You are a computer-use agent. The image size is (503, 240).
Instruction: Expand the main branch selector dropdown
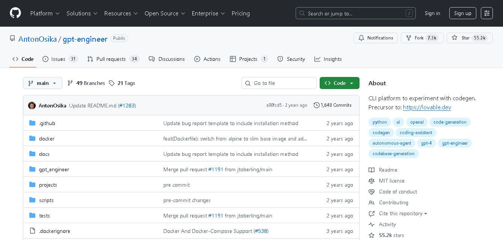click(x=42, y=83)
